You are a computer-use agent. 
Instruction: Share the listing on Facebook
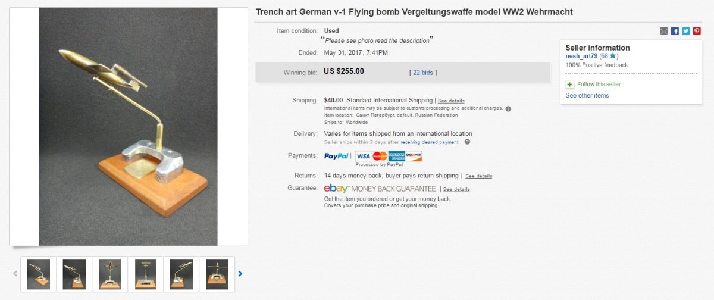[675, 31]
